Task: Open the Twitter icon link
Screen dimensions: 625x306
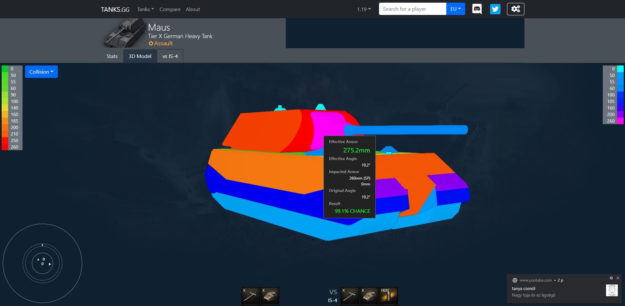Action: coord(495,9)
